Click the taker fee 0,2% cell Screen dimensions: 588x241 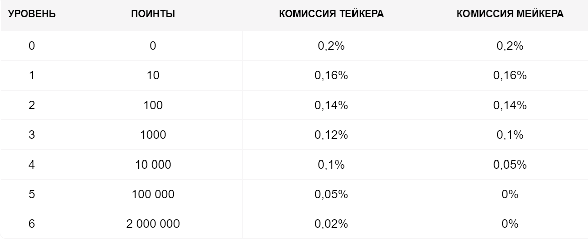point(331,46)
